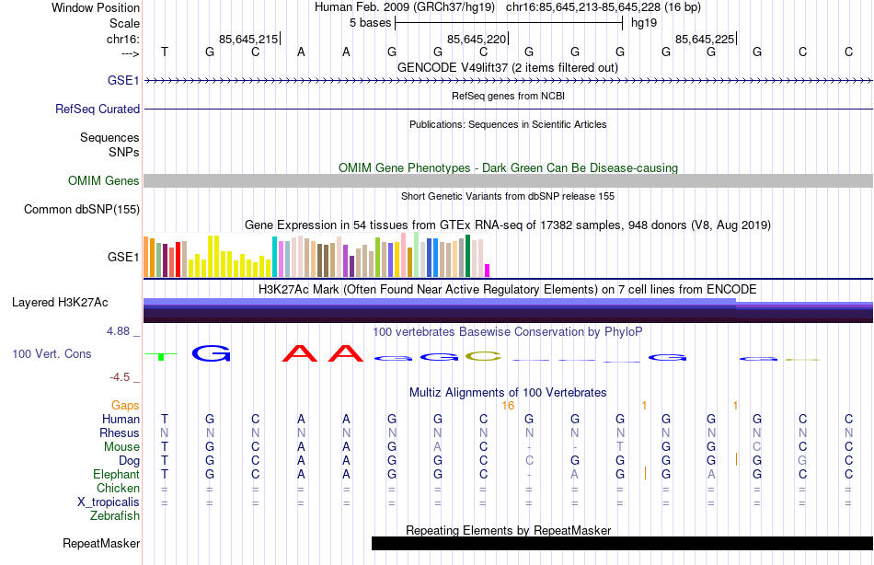
Task: Click the Human Feb. 2009 (GRCh37/hg19) assembly text
Action: click(405, 7)
